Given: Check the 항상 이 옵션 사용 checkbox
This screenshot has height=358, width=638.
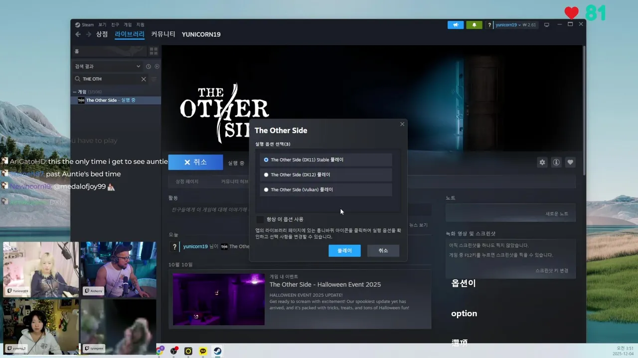Looking at the screenshot, I should 260,219.
